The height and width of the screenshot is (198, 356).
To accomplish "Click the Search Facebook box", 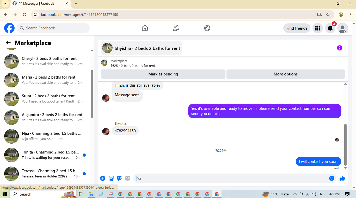I will [53, 28].
